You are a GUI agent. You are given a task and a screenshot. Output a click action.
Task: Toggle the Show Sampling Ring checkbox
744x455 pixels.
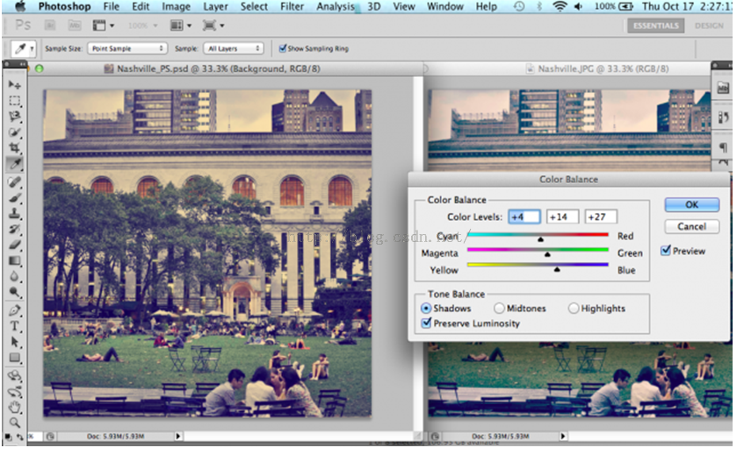(x=282, y=48)
